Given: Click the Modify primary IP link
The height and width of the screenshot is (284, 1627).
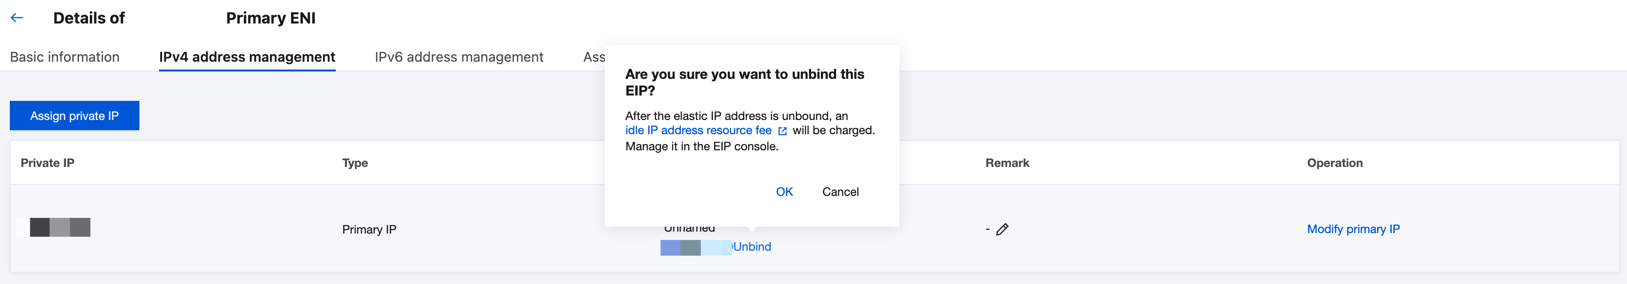Looking at the screenshot, I should tap(1353, 229).
